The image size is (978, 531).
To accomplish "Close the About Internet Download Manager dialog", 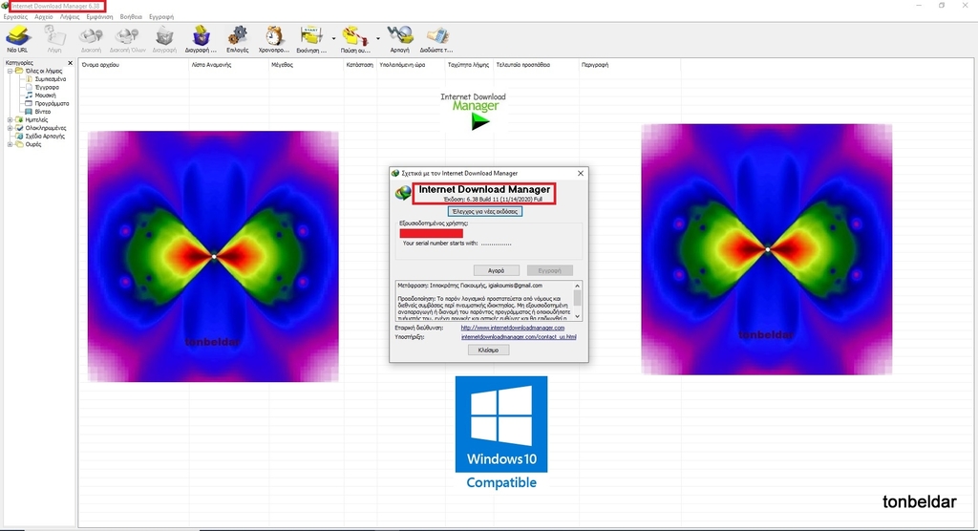I will tap(581, 174).
